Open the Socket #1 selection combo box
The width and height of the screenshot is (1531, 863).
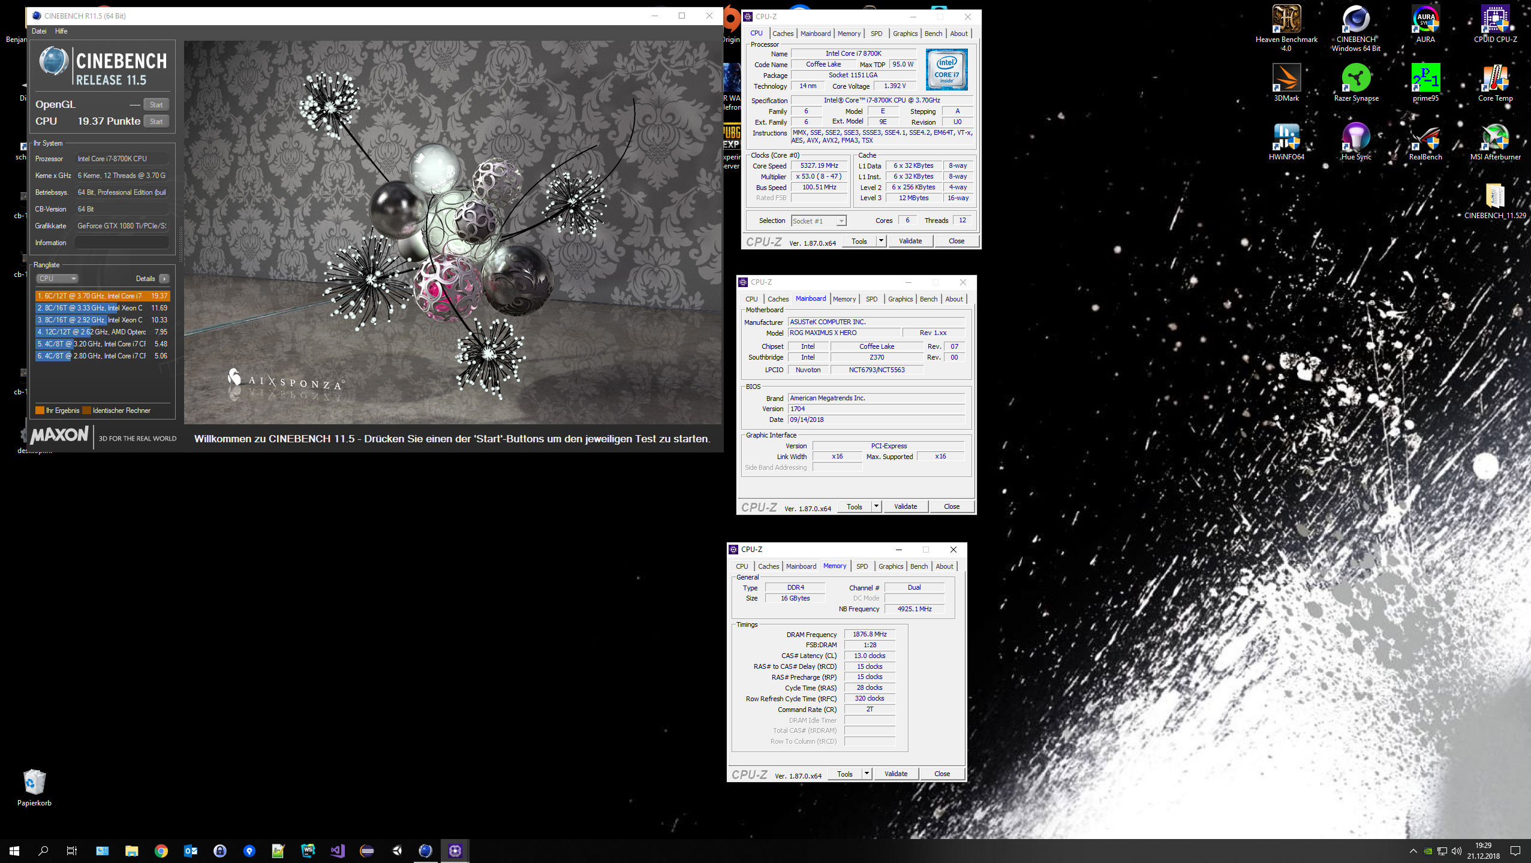818,221
